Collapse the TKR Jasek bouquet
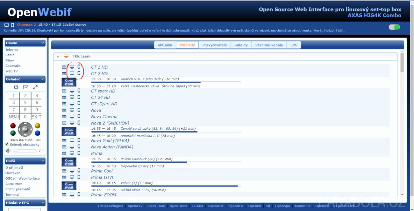Viewport: 414px width, 211px height. [x=58, y=57]
